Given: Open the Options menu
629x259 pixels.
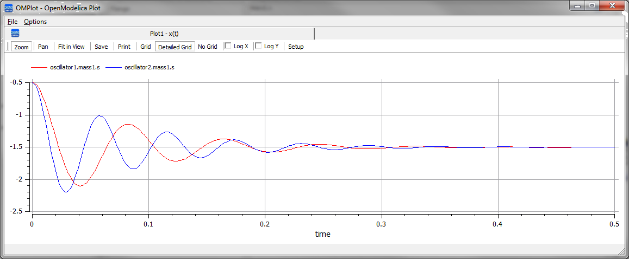Looking at the screenshot, I should coord(35,22).
